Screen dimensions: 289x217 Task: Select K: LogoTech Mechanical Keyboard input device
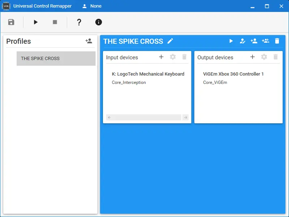(148, 74)
